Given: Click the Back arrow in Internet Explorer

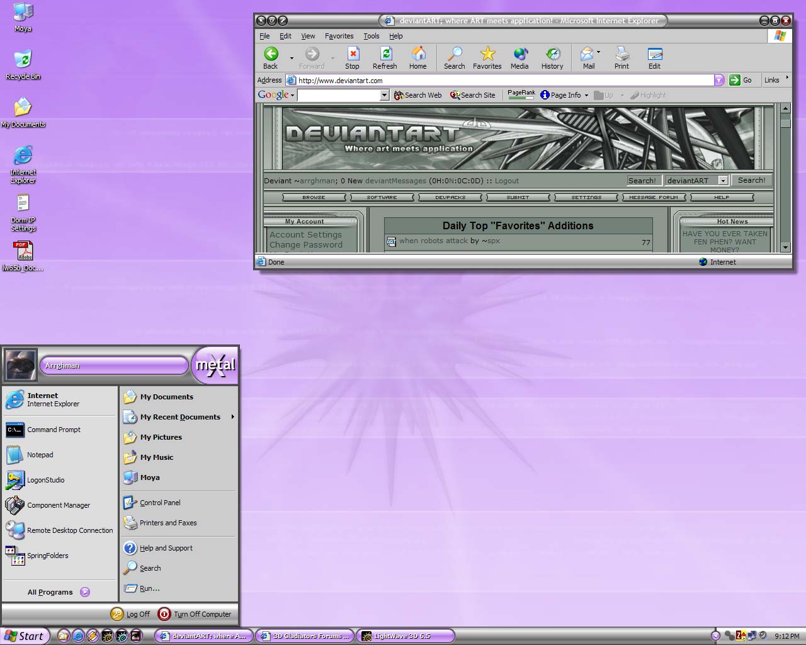Looking at the screenshot, I should [271, 57].
